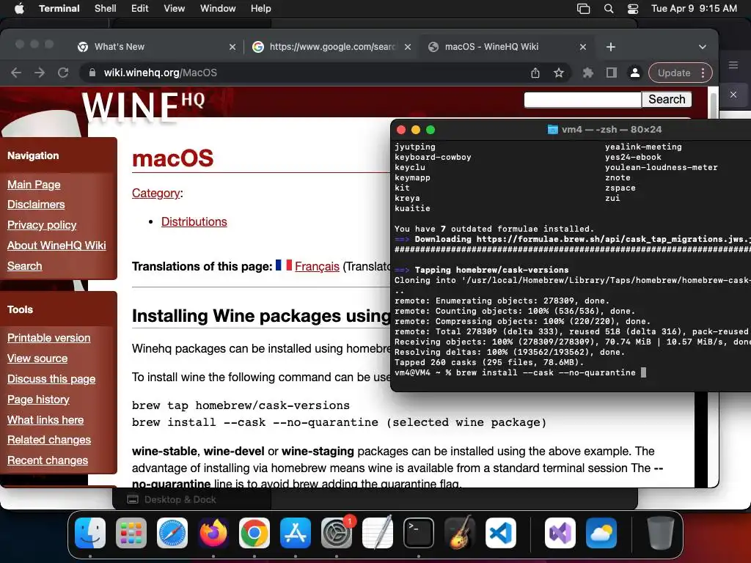This screenshot has width=751, height=563.
Task: Click the WineHQ Search button
Action: pos(667,100)
